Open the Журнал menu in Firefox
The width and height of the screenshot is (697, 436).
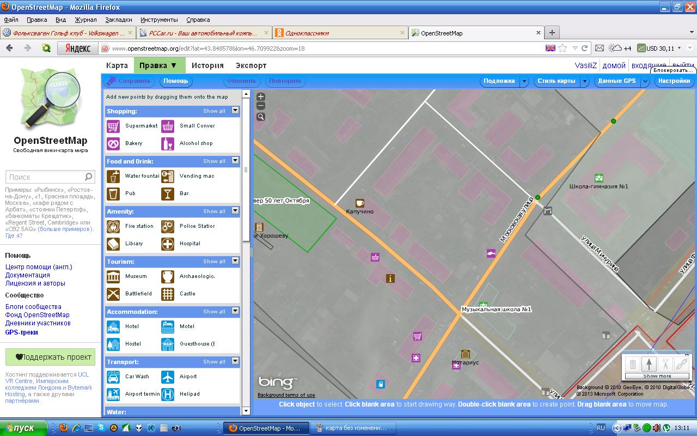(85, 20)
